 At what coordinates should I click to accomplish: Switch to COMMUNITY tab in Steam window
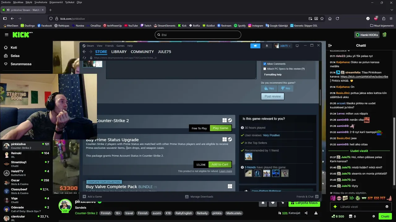142,51
